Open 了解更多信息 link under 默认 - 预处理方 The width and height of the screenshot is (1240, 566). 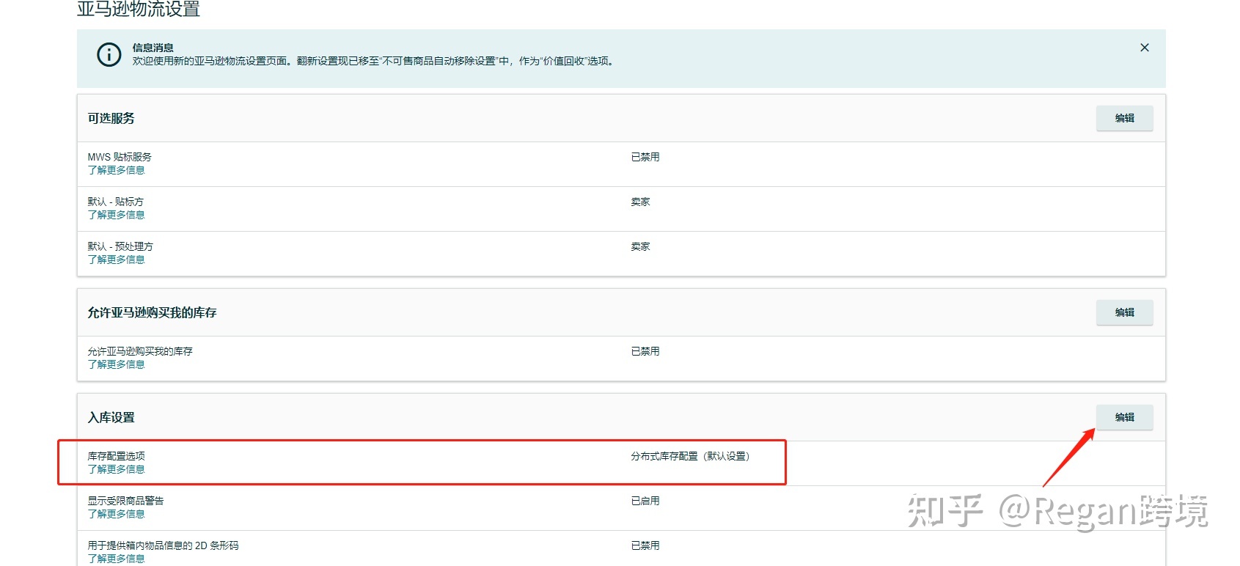(116, 260)
